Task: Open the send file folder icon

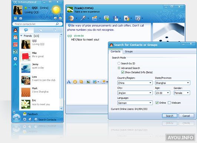Action: coord(95,18)
